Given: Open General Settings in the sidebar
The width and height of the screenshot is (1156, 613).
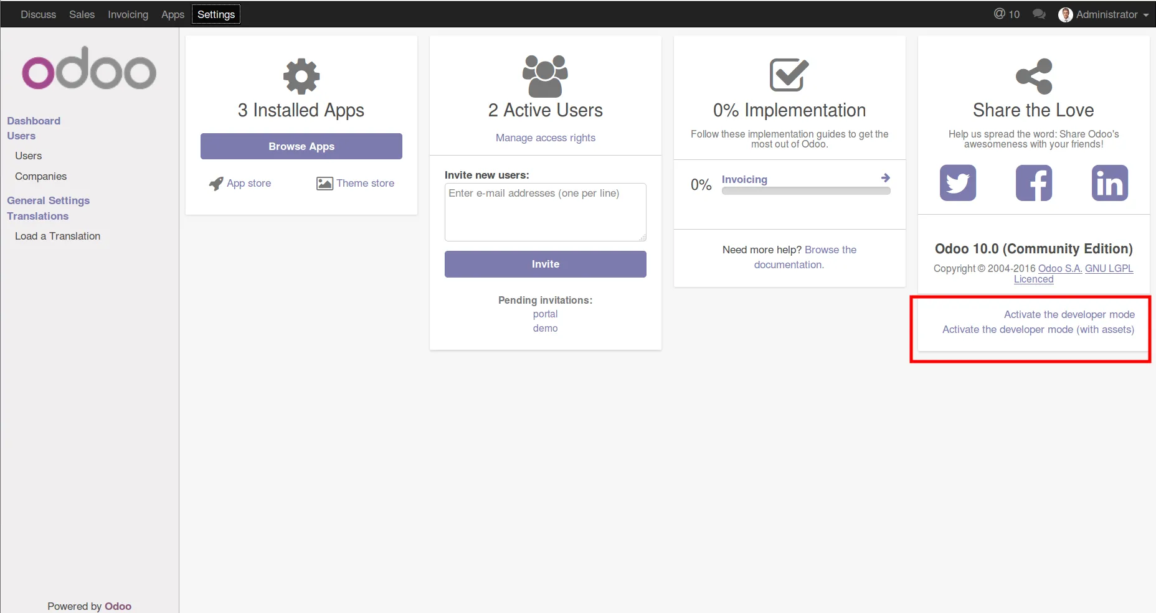Looking at the screenshot, I should coord(49,200).
